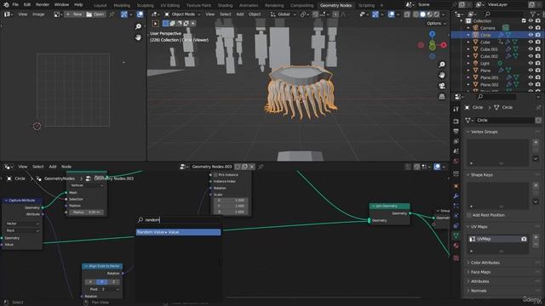This screenshot has width=545, height=306.
Task: Open the Material properties tab
Action: pyautogui.click(x=456, y=246)
